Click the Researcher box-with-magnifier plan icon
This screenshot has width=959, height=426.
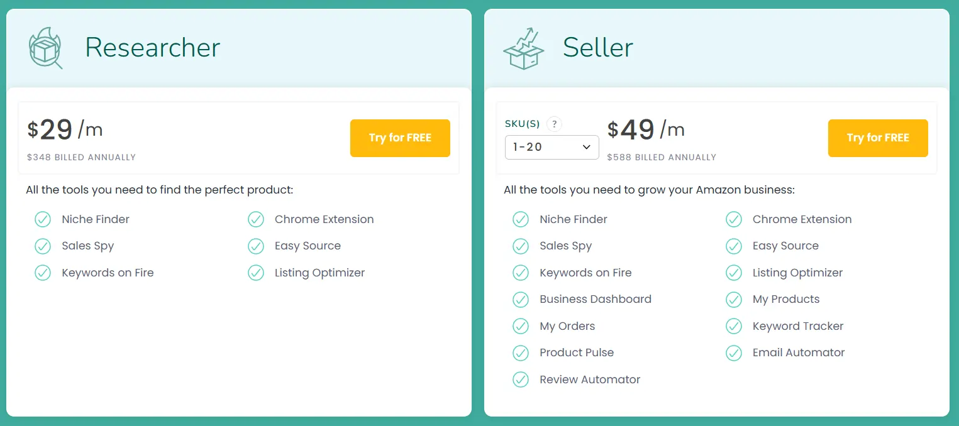coord(45,48)
